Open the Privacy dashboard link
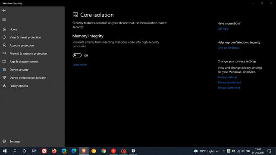 click(x=229, y=82)
